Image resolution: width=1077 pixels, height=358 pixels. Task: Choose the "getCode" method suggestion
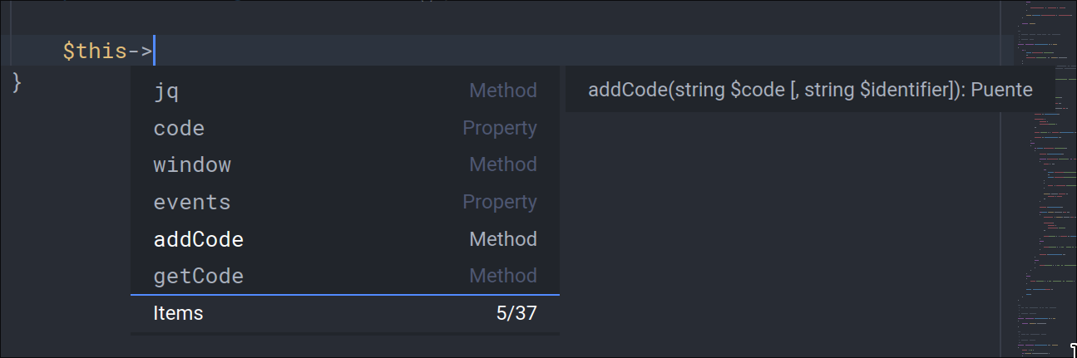coord(199,276)
